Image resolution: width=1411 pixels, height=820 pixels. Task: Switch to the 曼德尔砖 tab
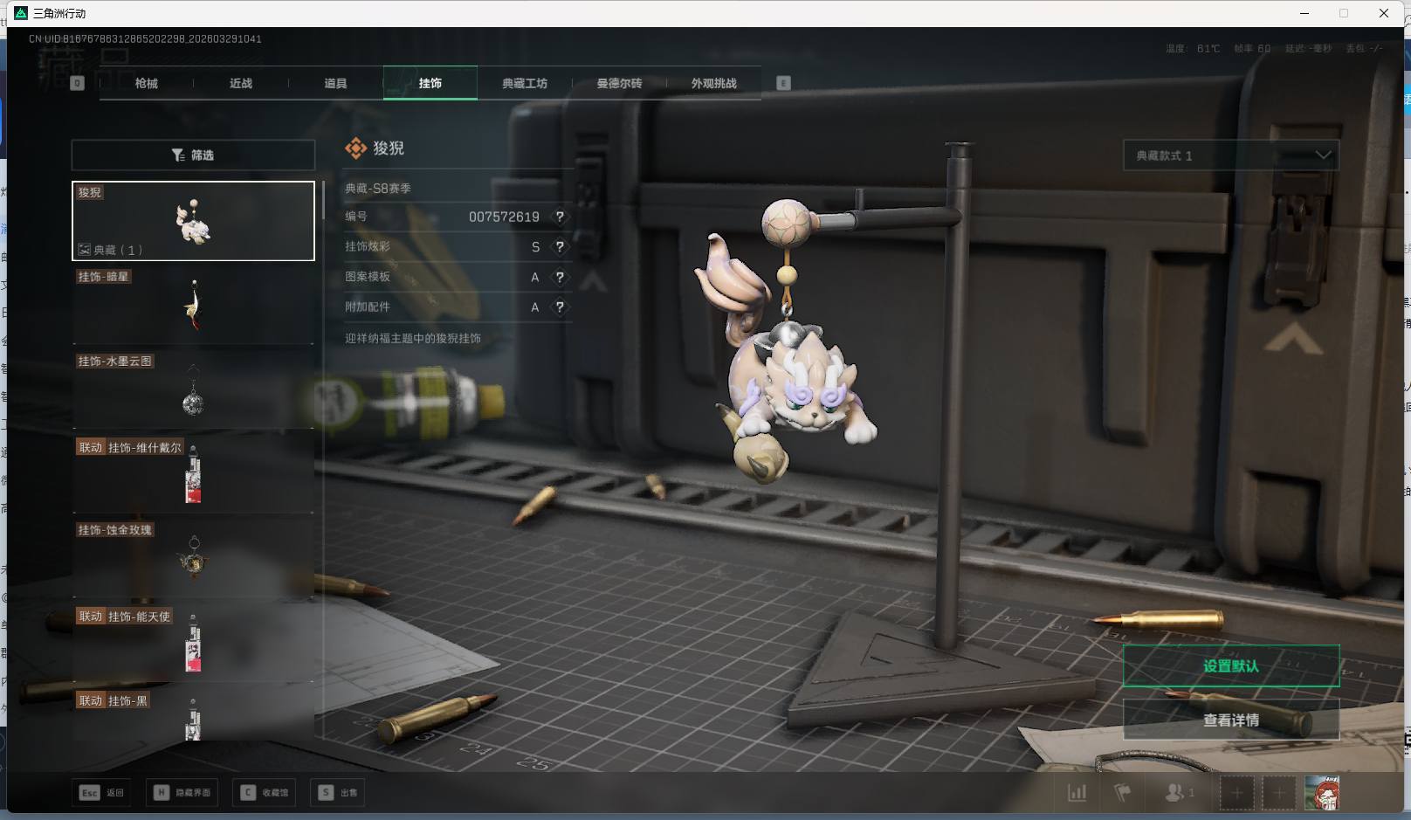[x=619, y=84]
